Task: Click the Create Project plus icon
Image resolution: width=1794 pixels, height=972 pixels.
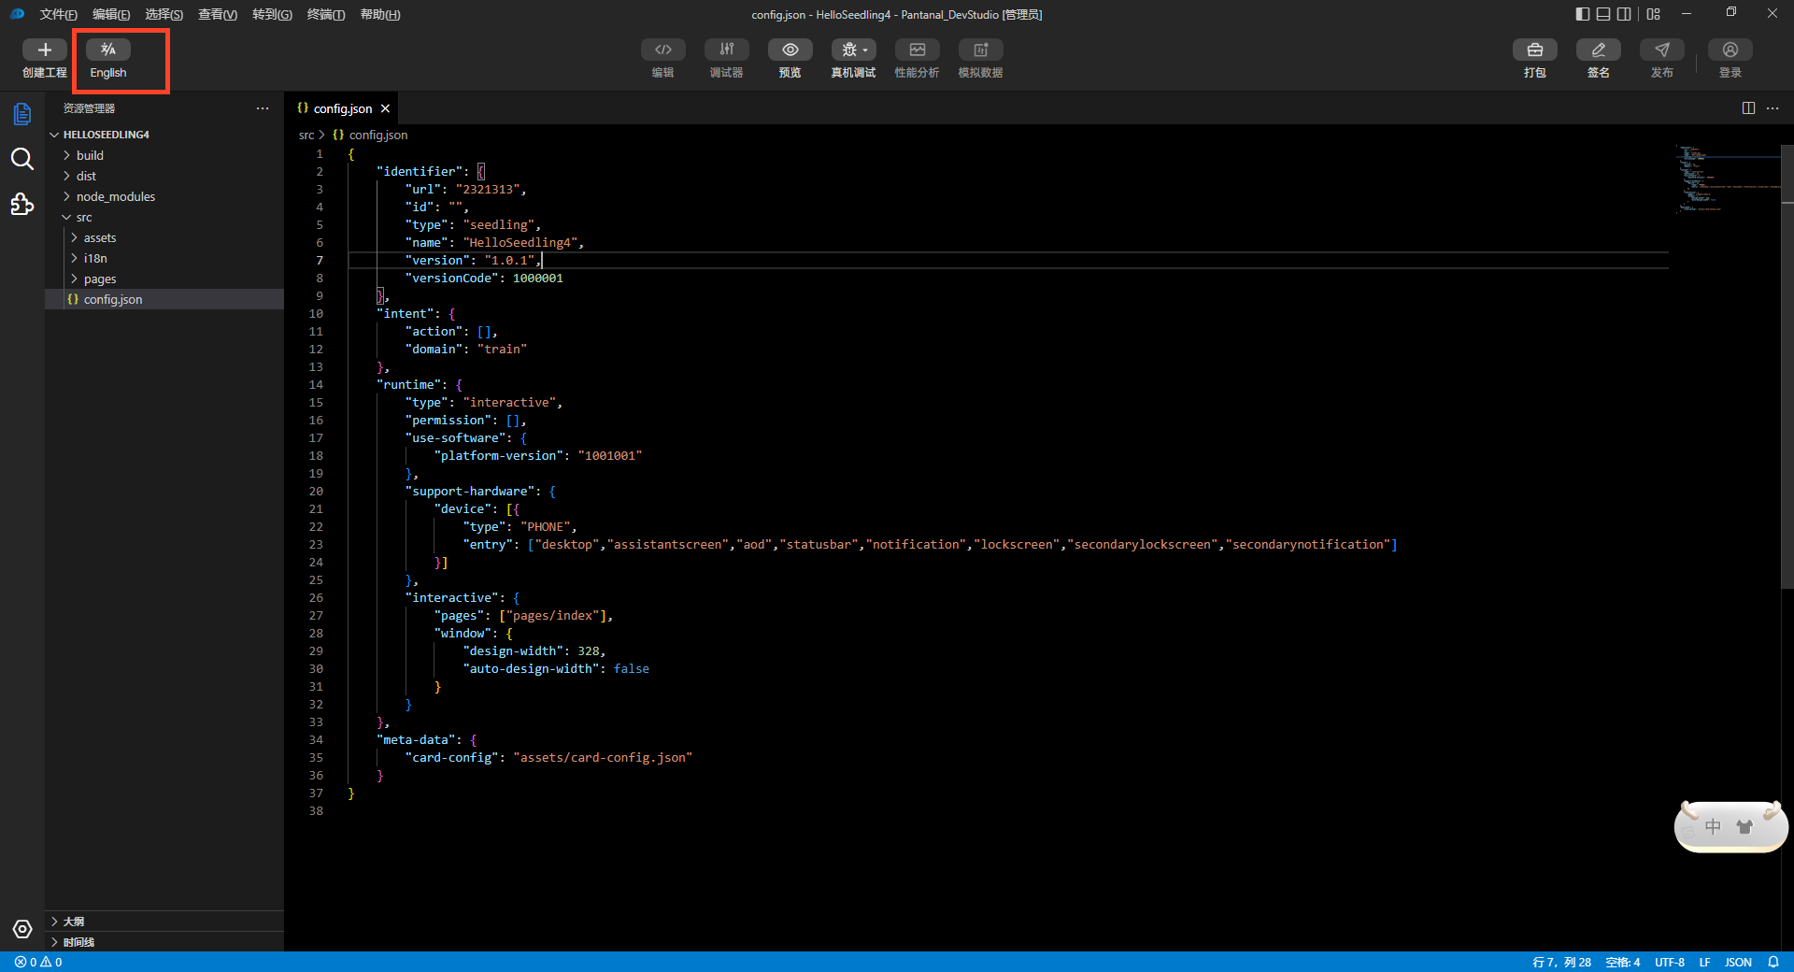Action: (45, 50)
